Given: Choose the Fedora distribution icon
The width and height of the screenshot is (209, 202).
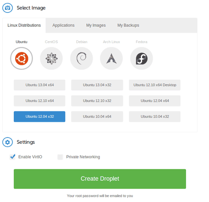Looking at the screenshot, I should 142,58.
